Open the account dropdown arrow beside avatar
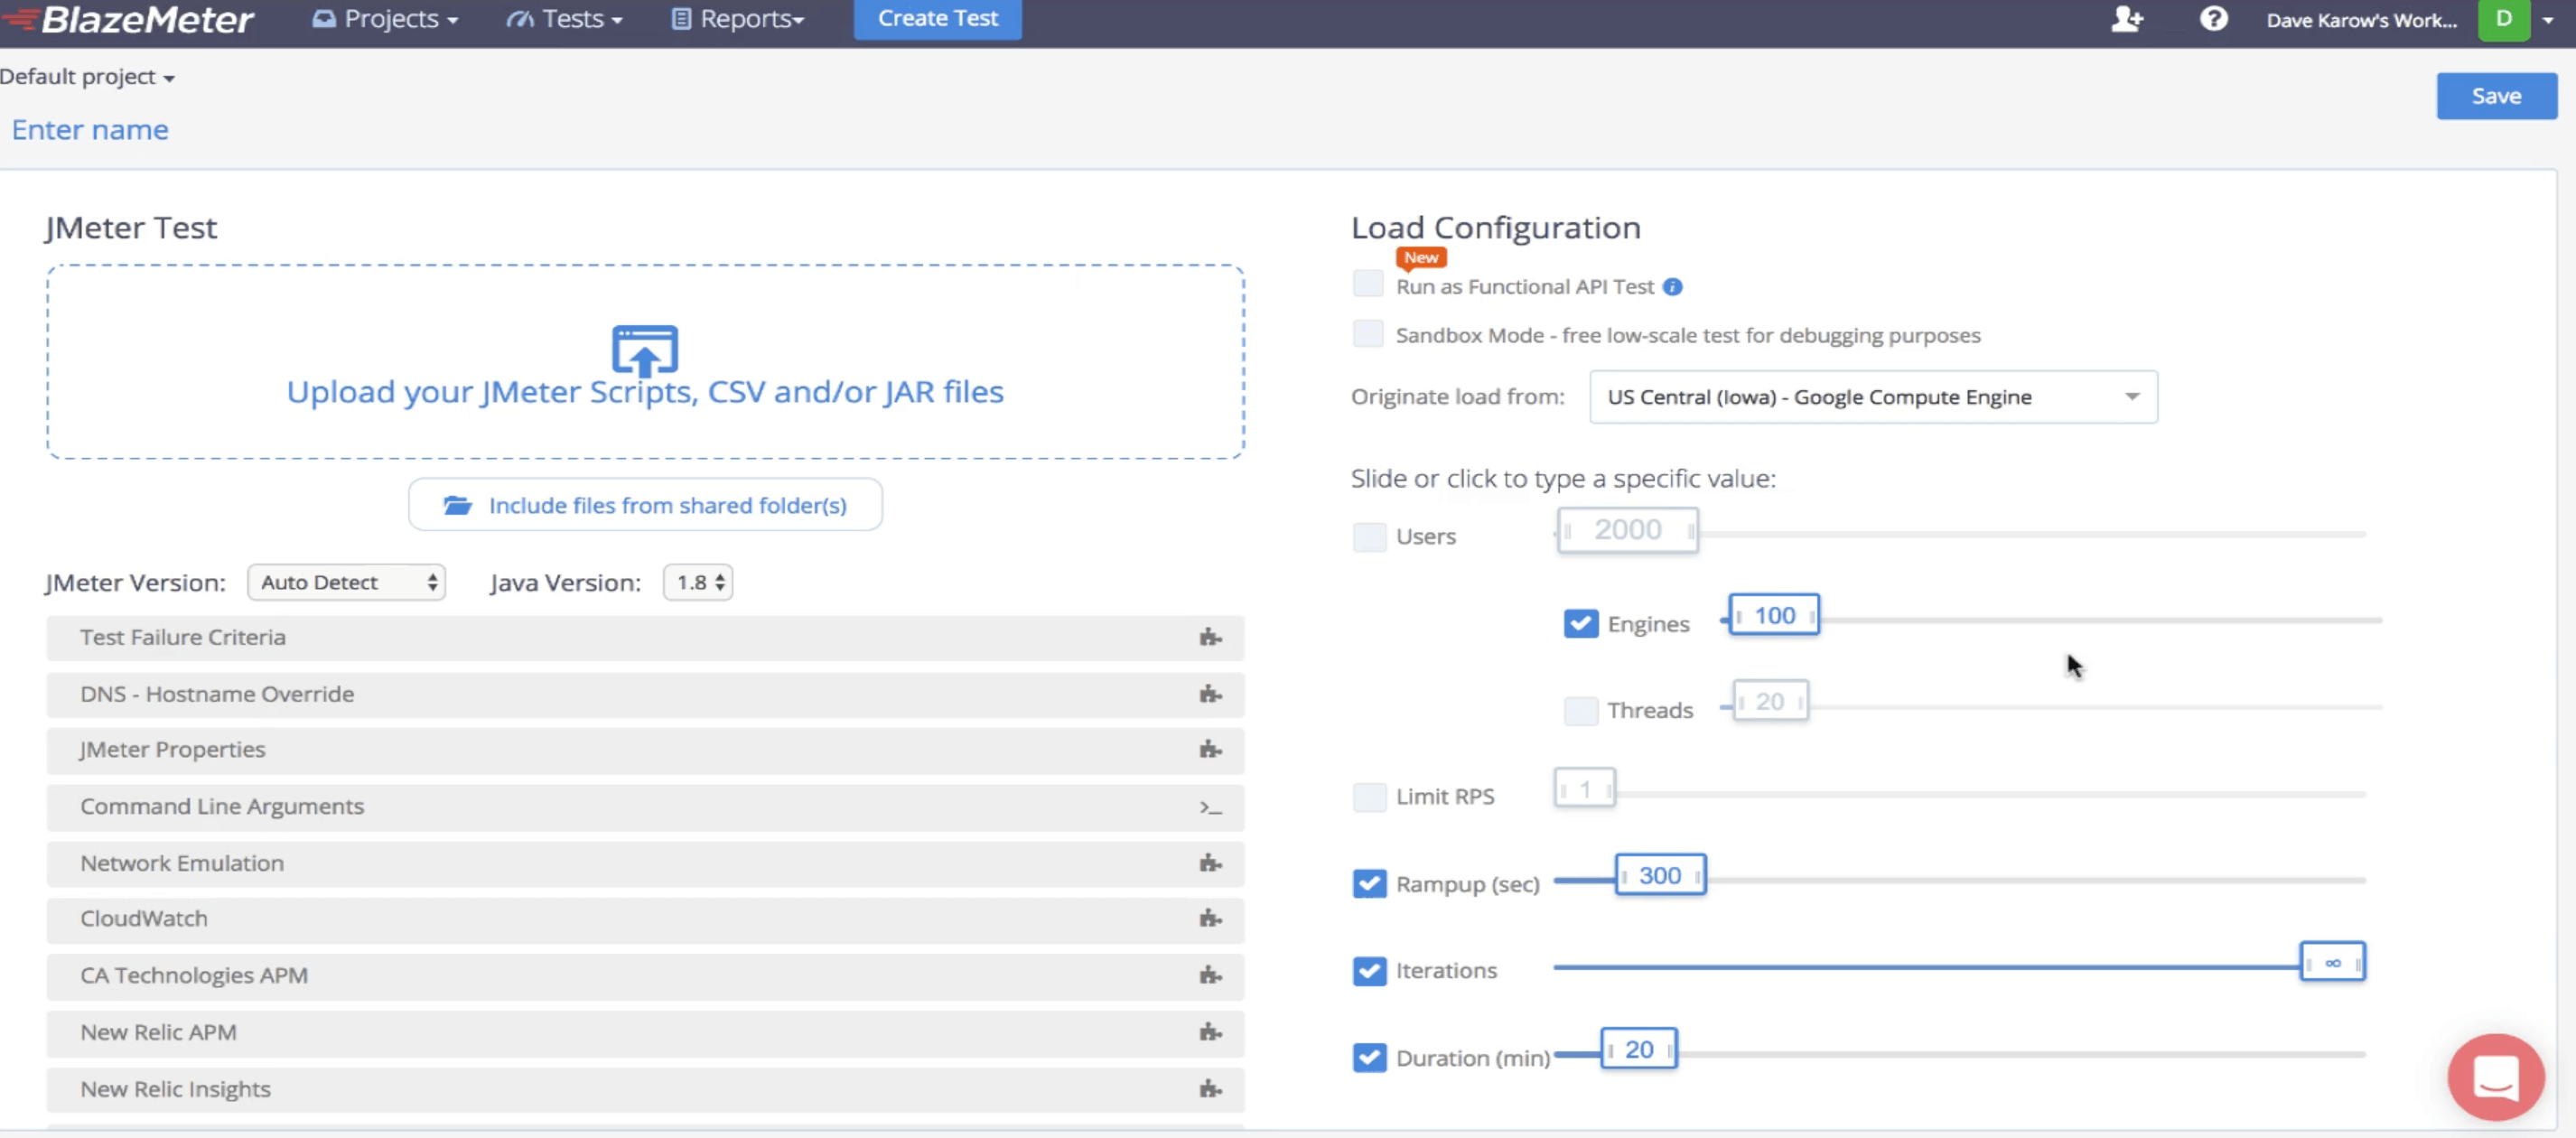This screenshot has width=2576, height=1138. 2548,20
